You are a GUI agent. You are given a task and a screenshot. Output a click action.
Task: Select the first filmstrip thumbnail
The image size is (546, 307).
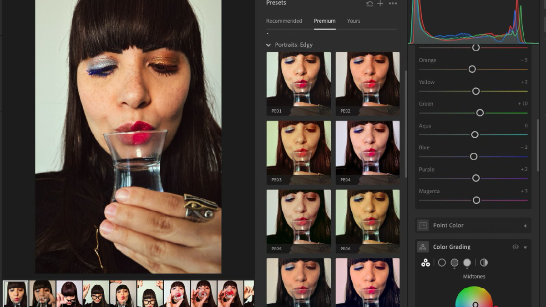tap(15, 293)
